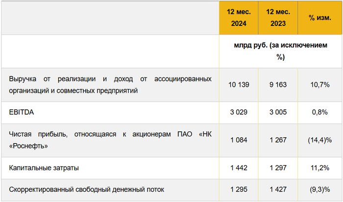Click the revenue value 10 139
The height and width of the screenshot is (202, 343).
click(239, 85)
